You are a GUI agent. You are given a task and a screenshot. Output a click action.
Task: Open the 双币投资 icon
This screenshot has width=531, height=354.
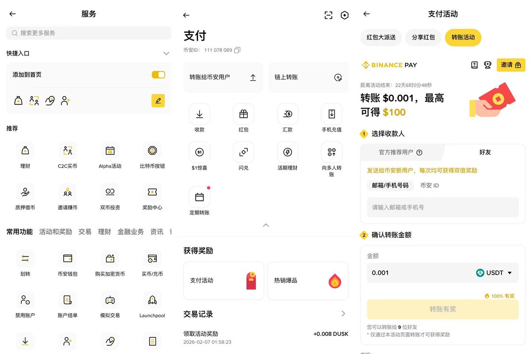click(x=110, y=192)
